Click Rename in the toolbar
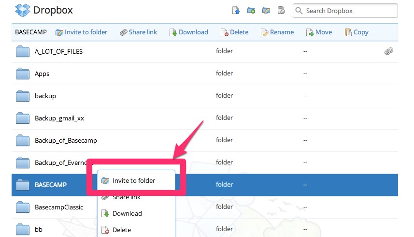The width and height of the screenshot is (414, 237). (x=277, y=32)
